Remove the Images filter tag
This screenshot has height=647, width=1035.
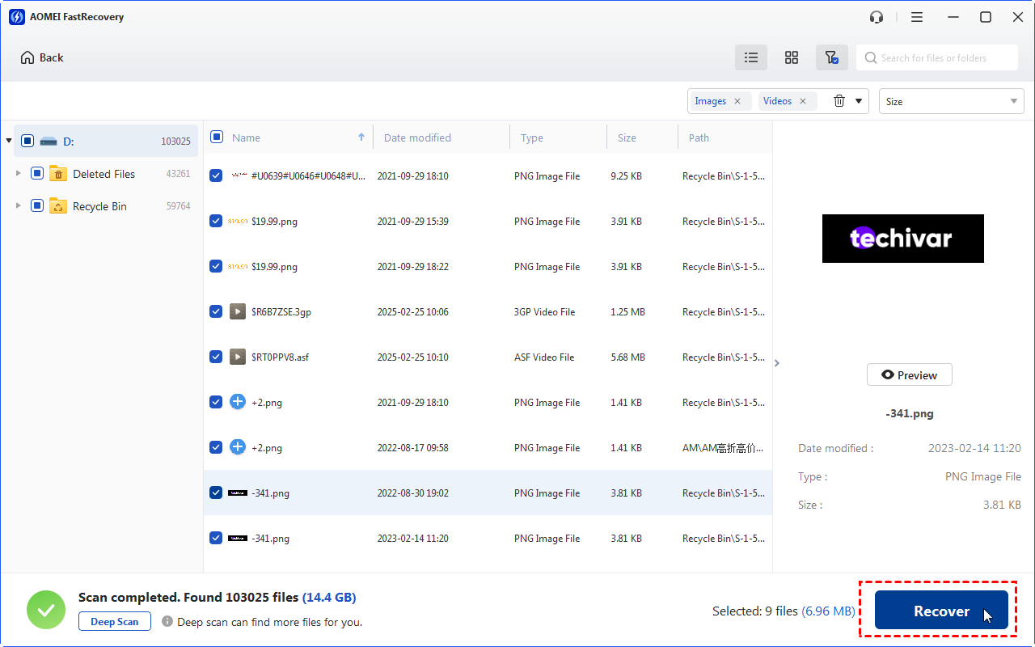coord(737,101)
